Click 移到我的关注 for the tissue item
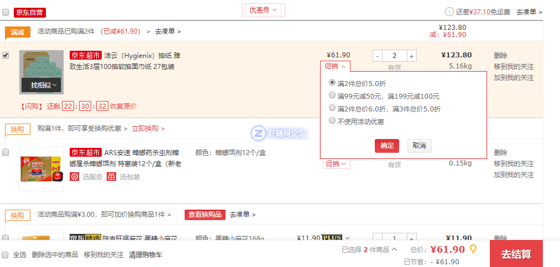The height and width of the screenshot is (267, 560). [514, 67]
